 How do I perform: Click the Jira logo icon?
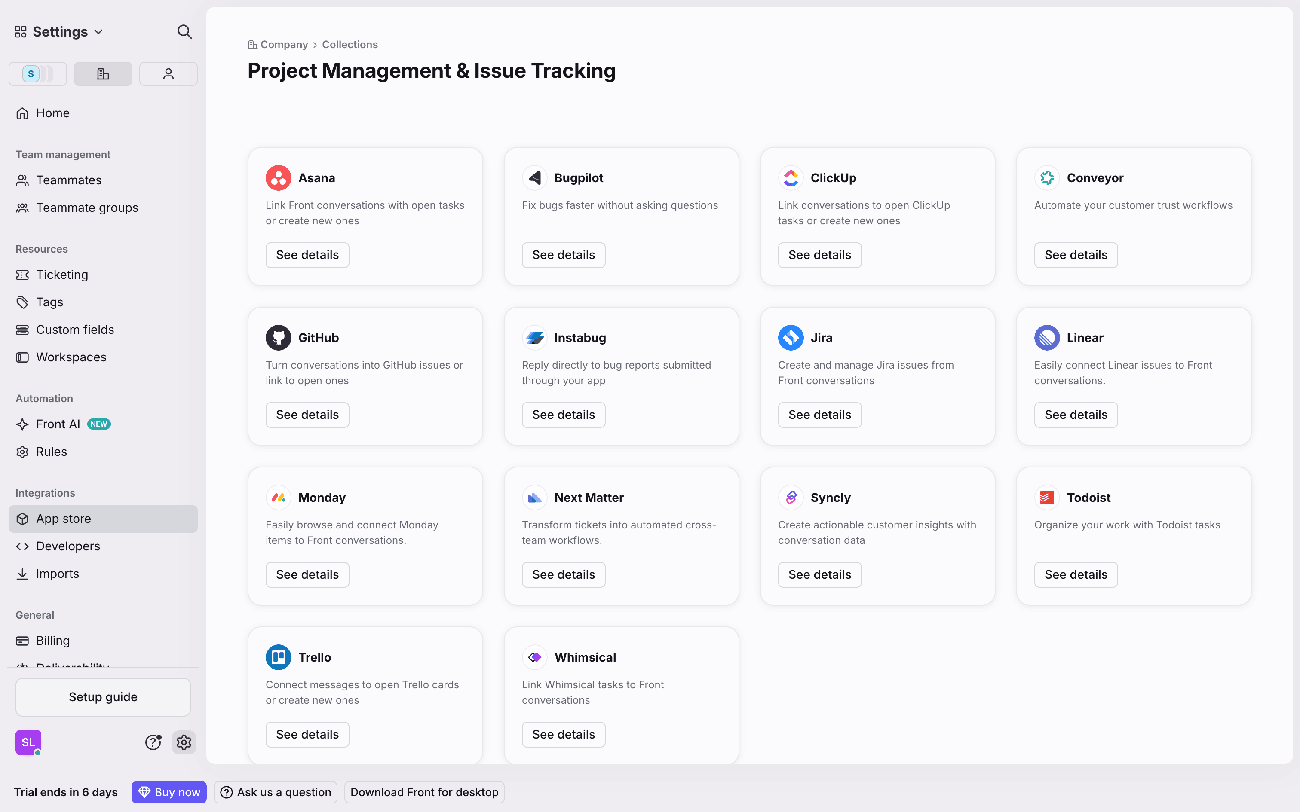click(791, 338)
